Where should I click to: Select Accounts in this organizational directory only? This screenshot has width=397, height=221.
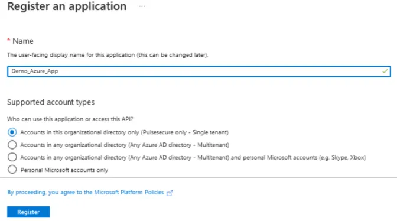point(12,132)
